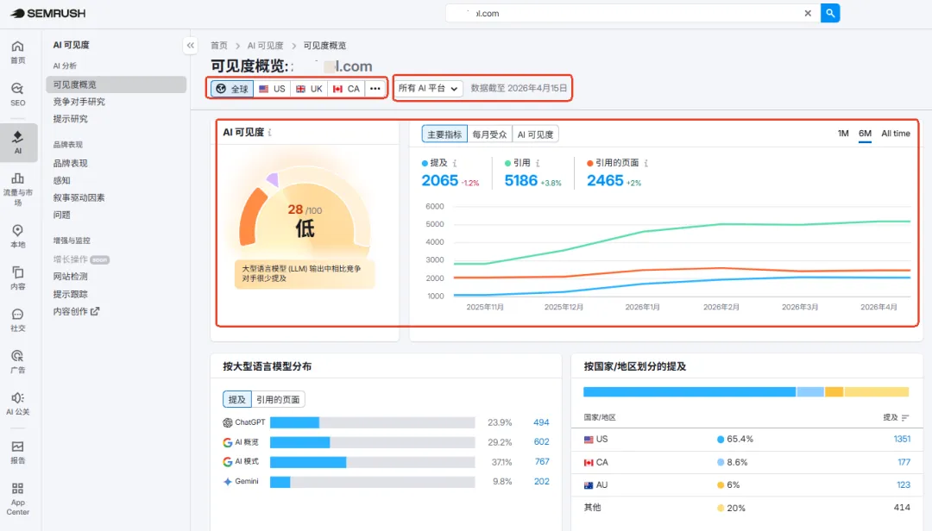932x531 pixels.
Task: Click the 提及 metric value 2065
Action: pos(440,180)
